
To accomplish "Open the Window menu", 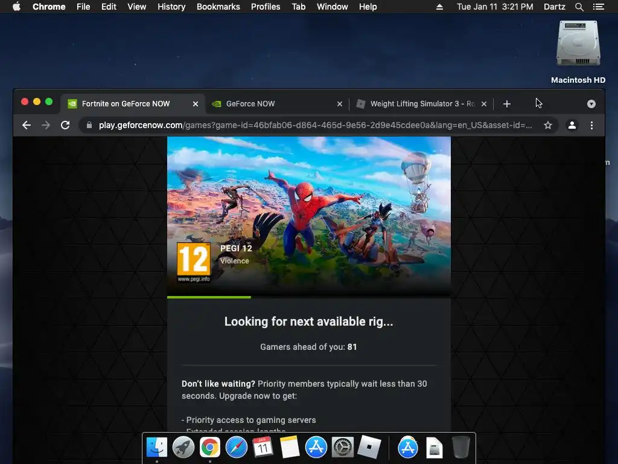I will coord(333,7).
